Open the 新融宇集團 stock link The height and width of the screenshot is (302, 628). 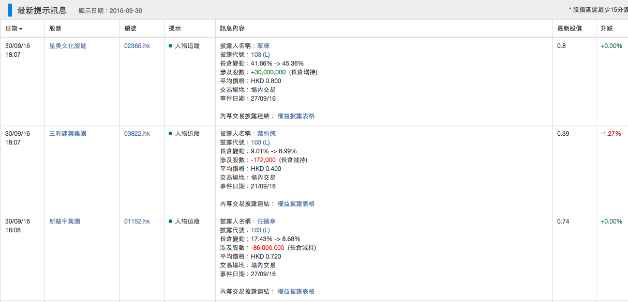point(65,221)
